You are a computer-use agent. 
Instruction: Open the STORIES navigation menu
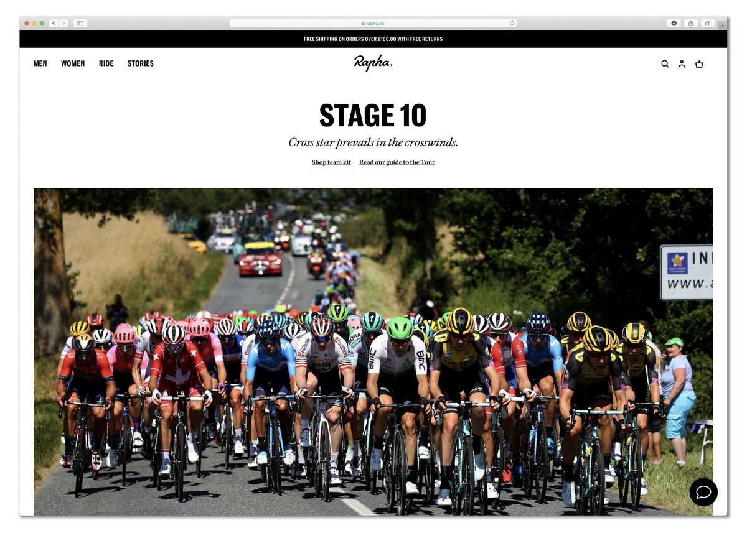141,63
